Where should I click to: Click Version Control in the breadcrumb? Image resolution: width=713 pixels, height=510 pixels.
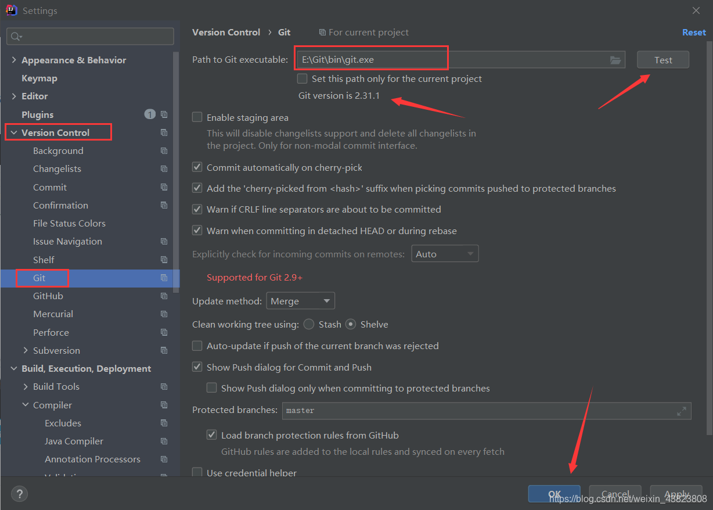[x=226, y=33]
